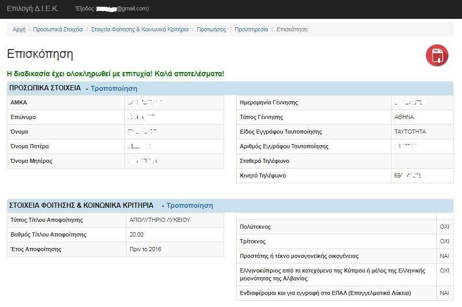The height and width of the screenshot is (307, 462).
Task: Open the Επιλογή Δ.Ι.Ε.Κ. home link
Action: tap(32, 8)
